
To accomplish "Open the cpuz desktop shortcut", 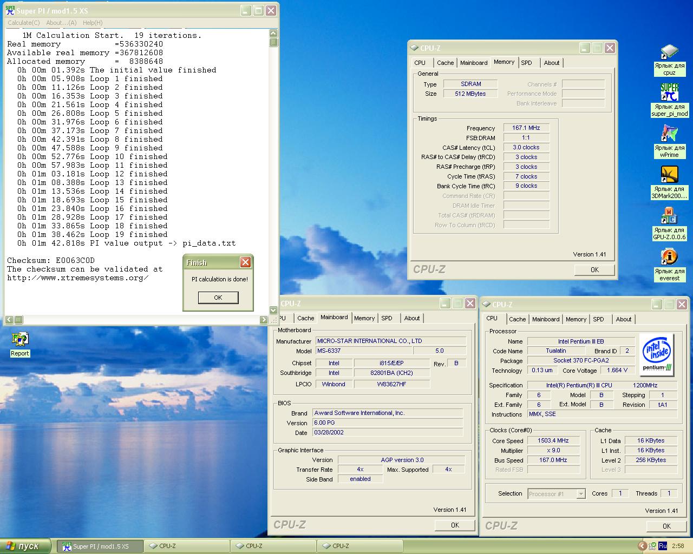I will tap(669, 60).
